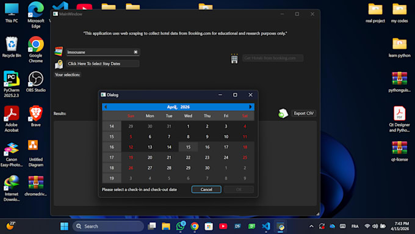Click the hotel building icon
The height and width of the screenshot is (234, 415).
tap(234, 58)
